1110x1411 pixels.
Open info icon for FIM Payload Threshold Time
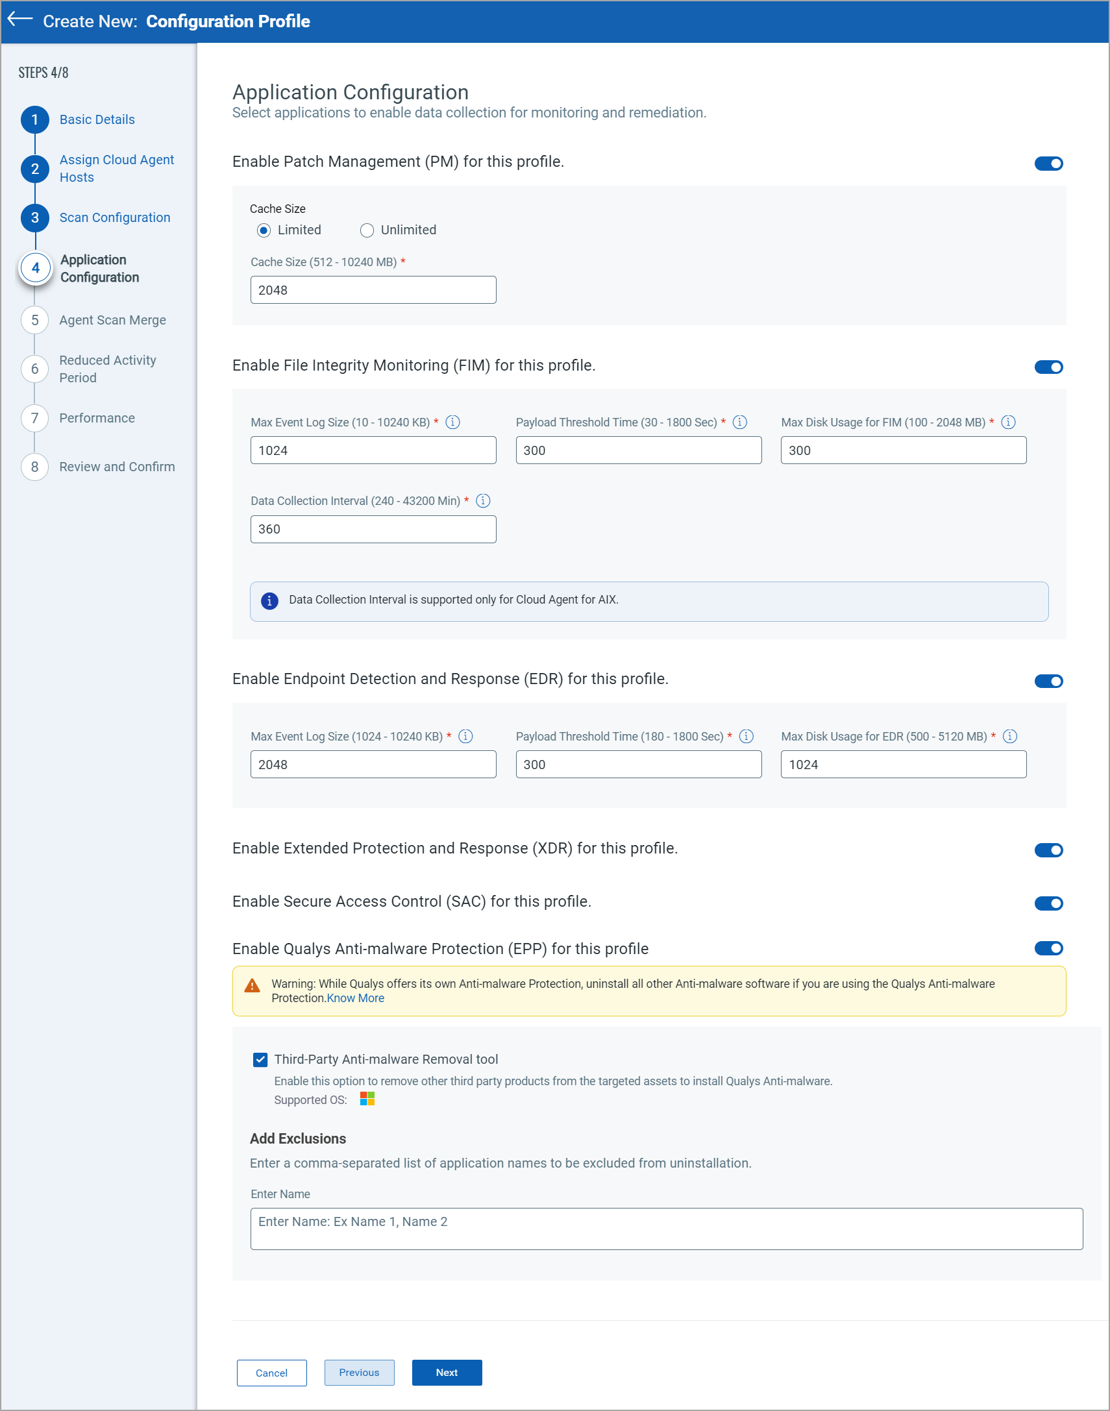point(739,423)
